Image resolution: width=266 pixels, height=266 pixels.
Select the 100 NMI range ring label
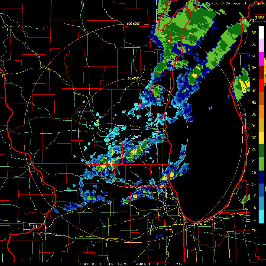click(x=133, y=24)
